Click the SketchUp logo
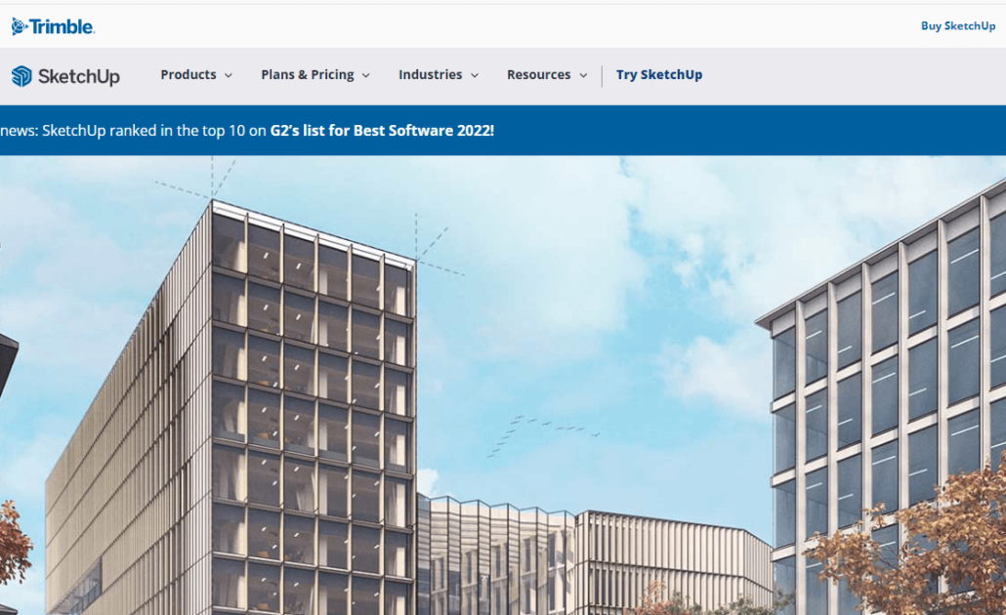Image resolution: width=1006 pixels, height=615 pixels. (65, 76)
